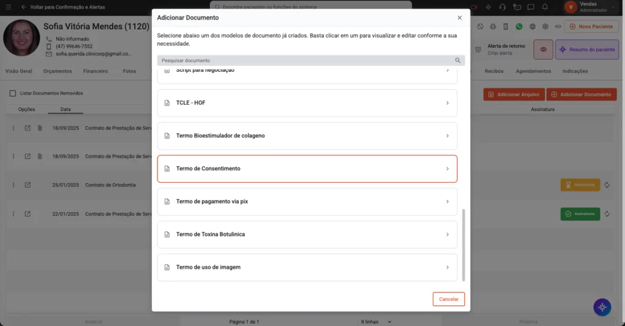625x326 pixels.
Task: Click the hamburger menu icon
Action: pos(9,7)
